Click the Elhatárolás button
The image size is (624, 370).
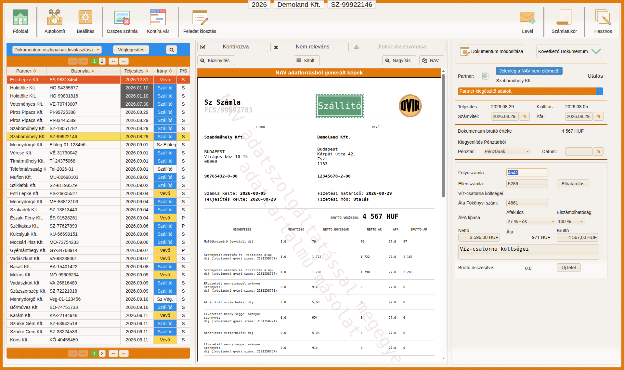click(x=573, y=184)
